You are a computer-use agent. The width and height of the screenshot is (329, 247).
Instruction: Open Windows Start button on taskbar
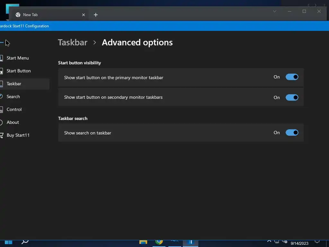point(9,242)
